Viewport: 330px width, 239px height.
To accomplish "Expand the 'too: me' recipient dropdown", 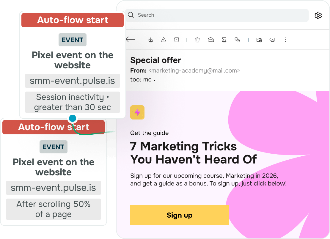I will tap(155, 80).
